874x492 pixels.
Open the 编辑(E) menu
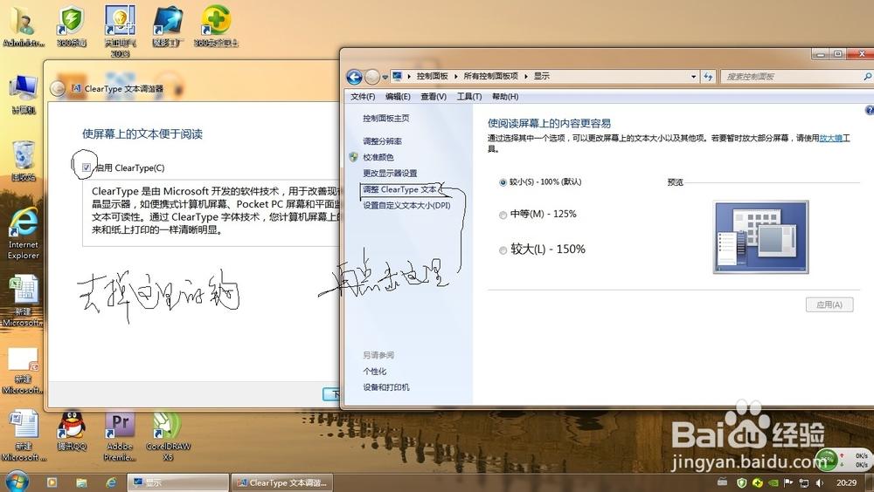pos(398,97)
